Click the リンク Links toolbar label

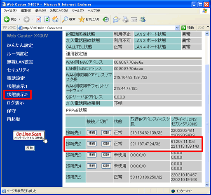(201, 28)
